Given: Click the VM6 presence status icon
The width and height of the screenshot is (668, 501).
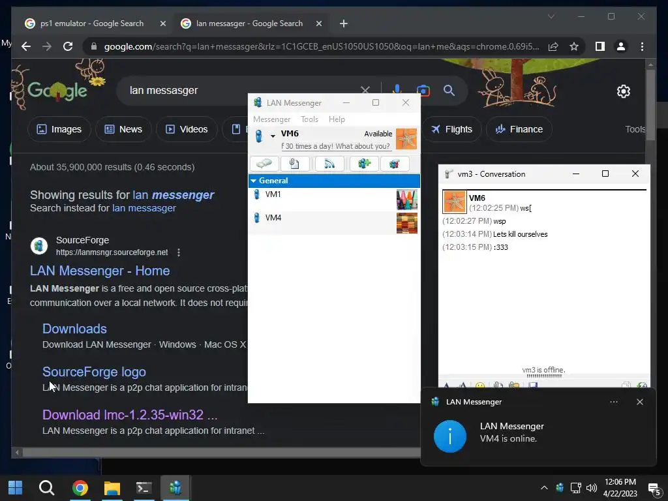Looking at the screenshot, I should coord(259,136).
